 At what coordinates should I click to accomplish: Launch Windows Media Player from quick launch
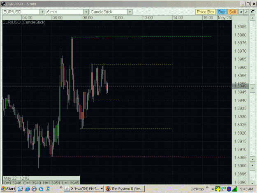coord(34,189)
